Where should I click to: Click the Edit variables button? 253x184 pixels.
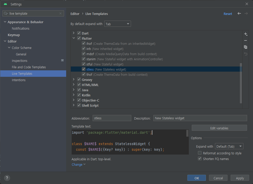click(x=219, y=128)
